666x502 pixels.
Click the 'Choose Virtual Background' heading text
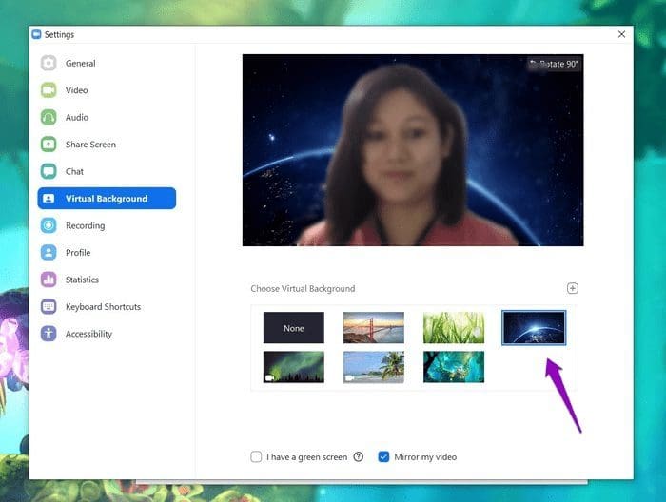click(303, 288)
